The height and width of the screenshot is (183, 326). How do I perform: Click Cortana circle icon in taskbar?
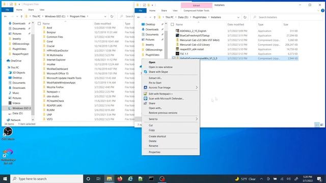point(88,179)
